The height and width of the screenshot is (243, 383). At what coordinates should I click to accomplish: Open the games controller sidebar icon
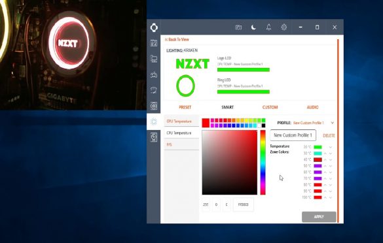[154, 75]
